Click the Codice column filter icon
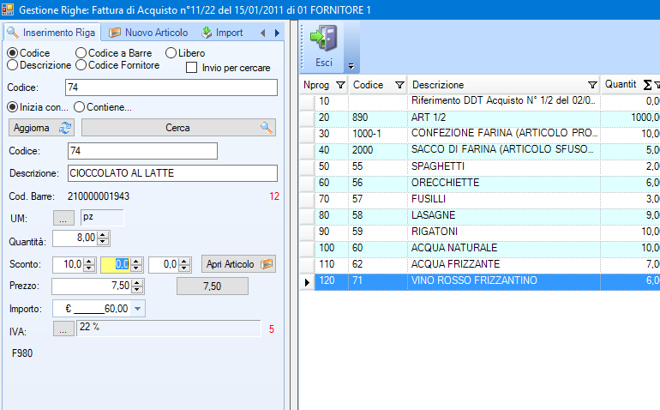The height and width of the screenshot is (410, 660). coord(399,85)
